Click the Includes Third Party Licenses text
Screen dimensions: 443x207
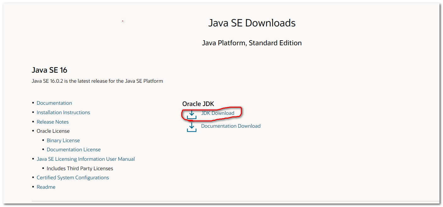click(80, 168)
